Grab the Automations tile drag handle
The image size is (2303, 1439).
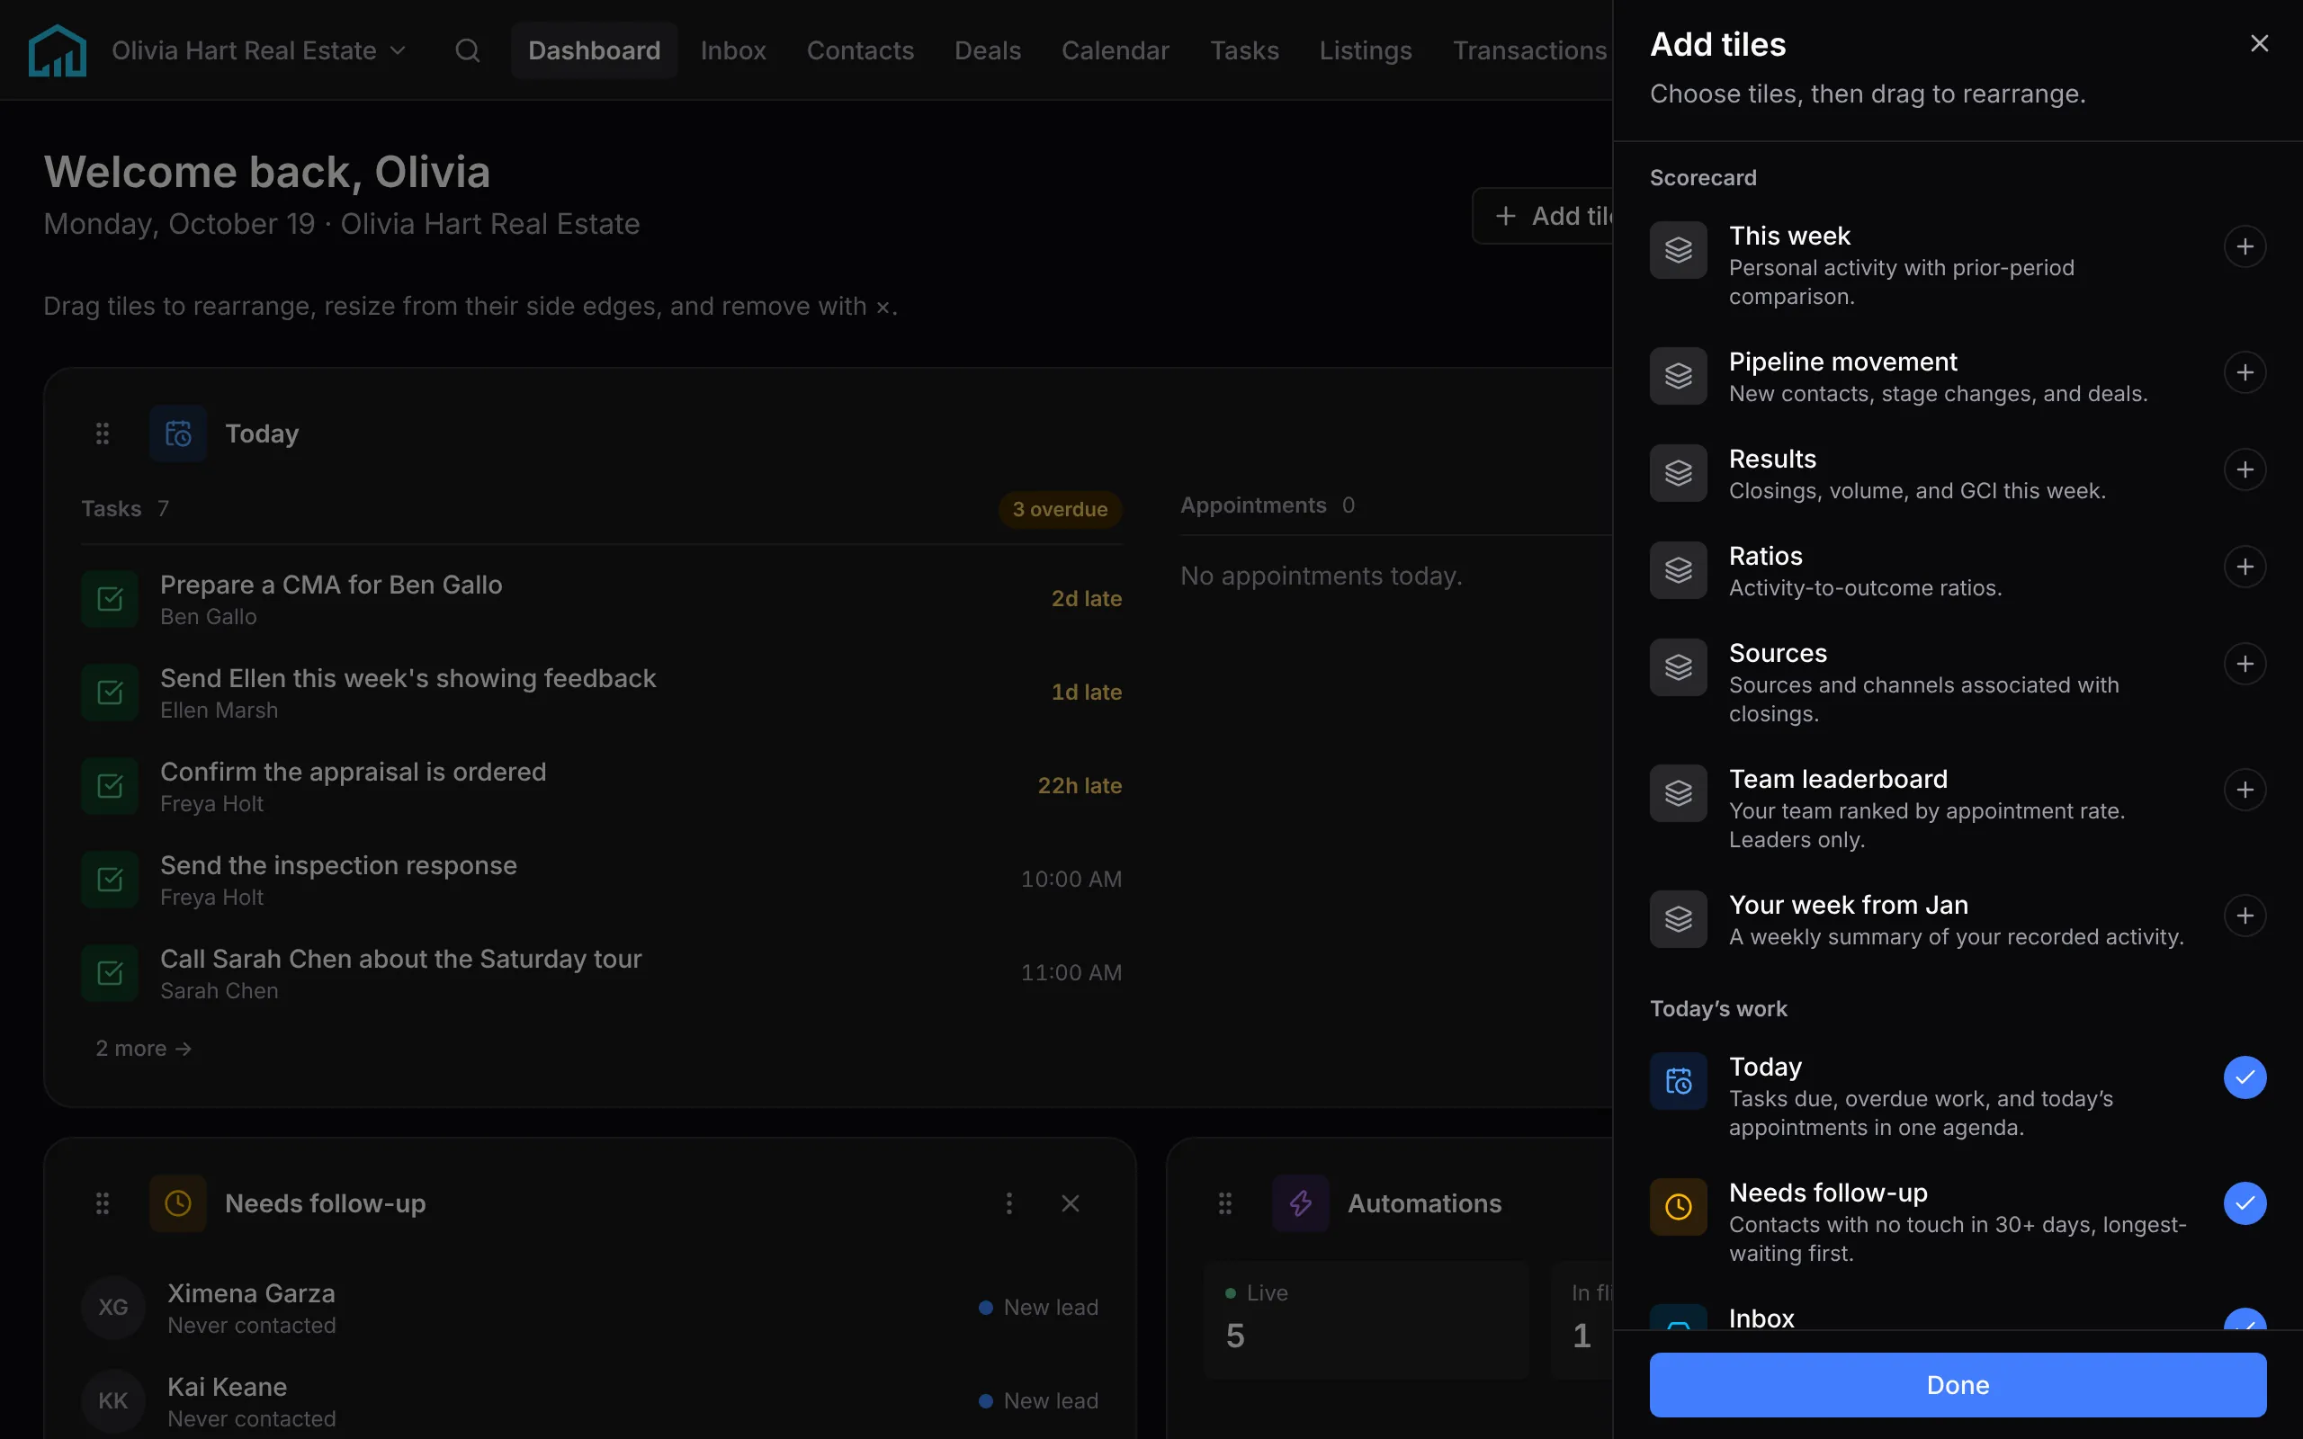(x=1224, y=1203)
